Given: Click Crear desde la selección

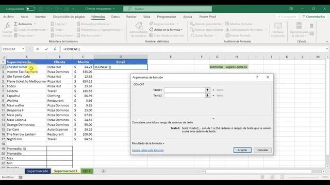Looking at the screenshot, I should [167, 35].
